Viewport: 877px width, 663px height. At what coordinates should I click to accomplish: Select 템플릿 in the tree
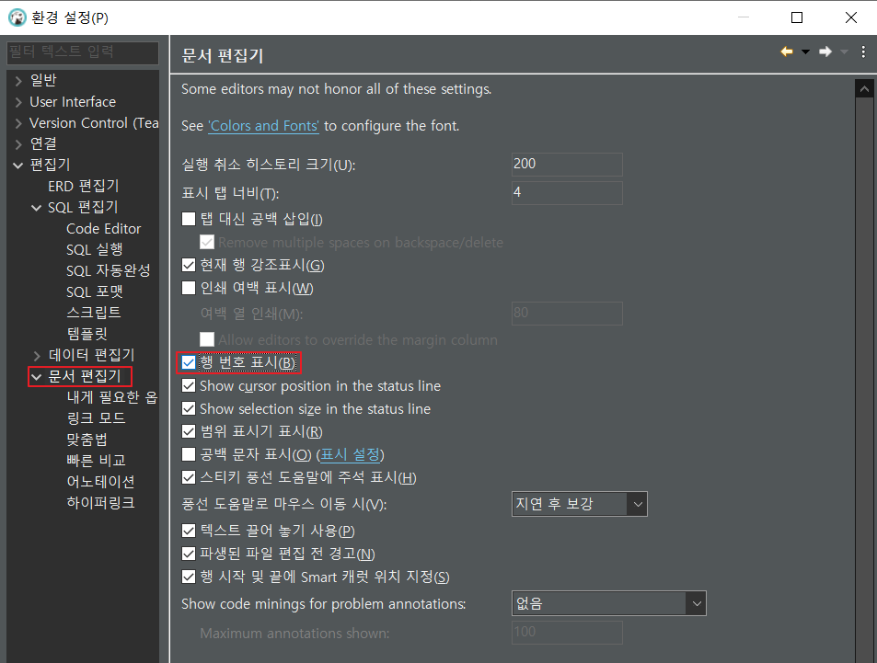[x=87, y=334]
